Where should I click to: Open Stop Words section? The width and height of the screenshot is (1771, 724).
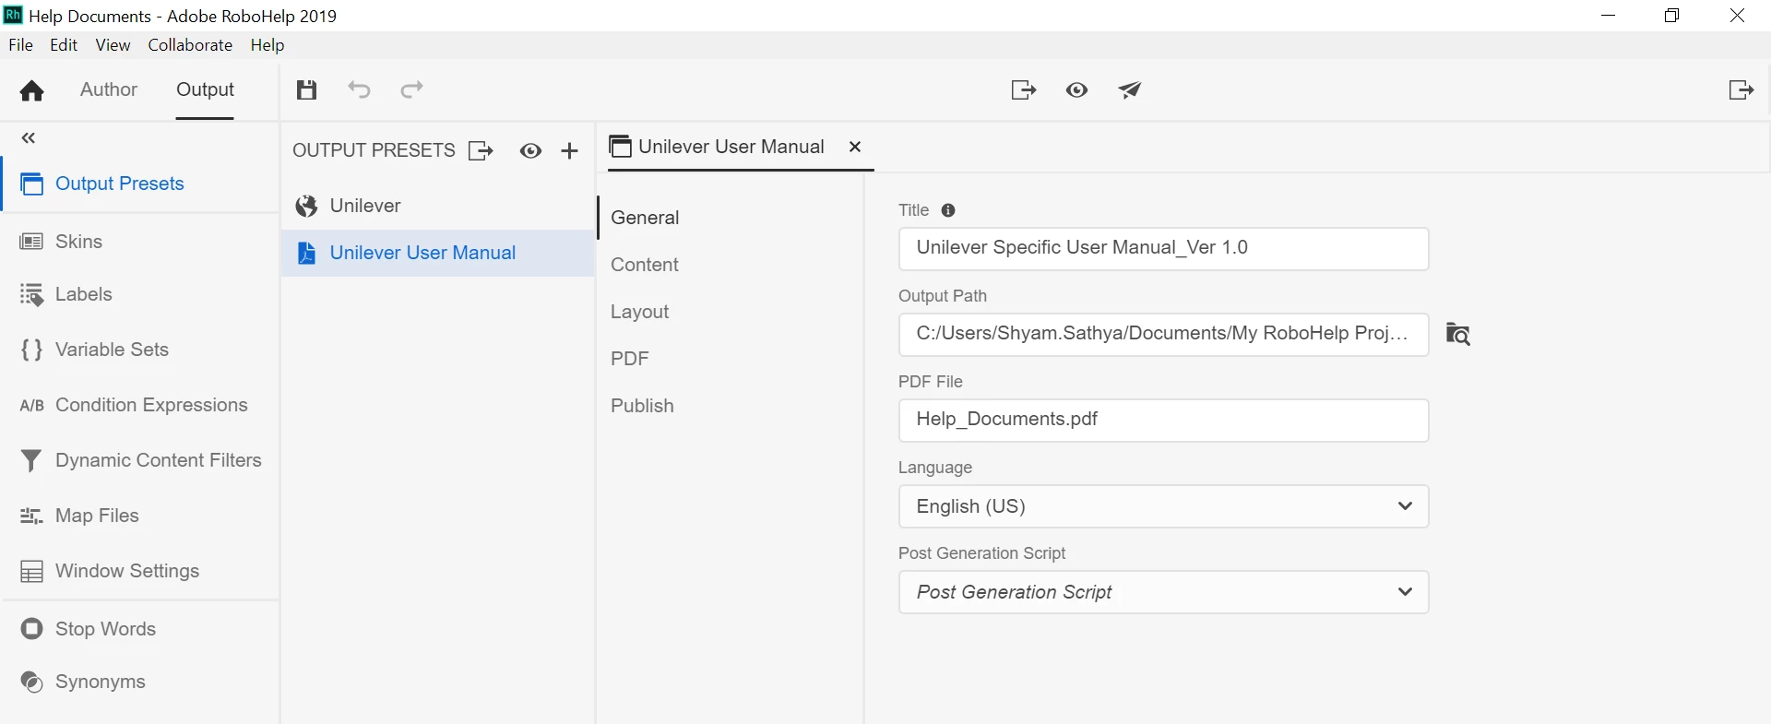140,629
